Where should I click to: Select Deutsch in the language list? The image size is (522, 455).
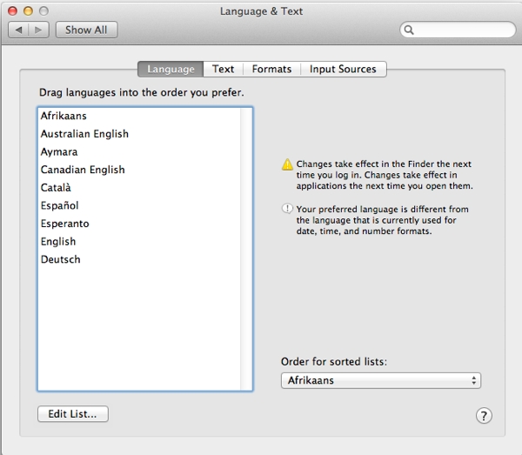[139, 259]
